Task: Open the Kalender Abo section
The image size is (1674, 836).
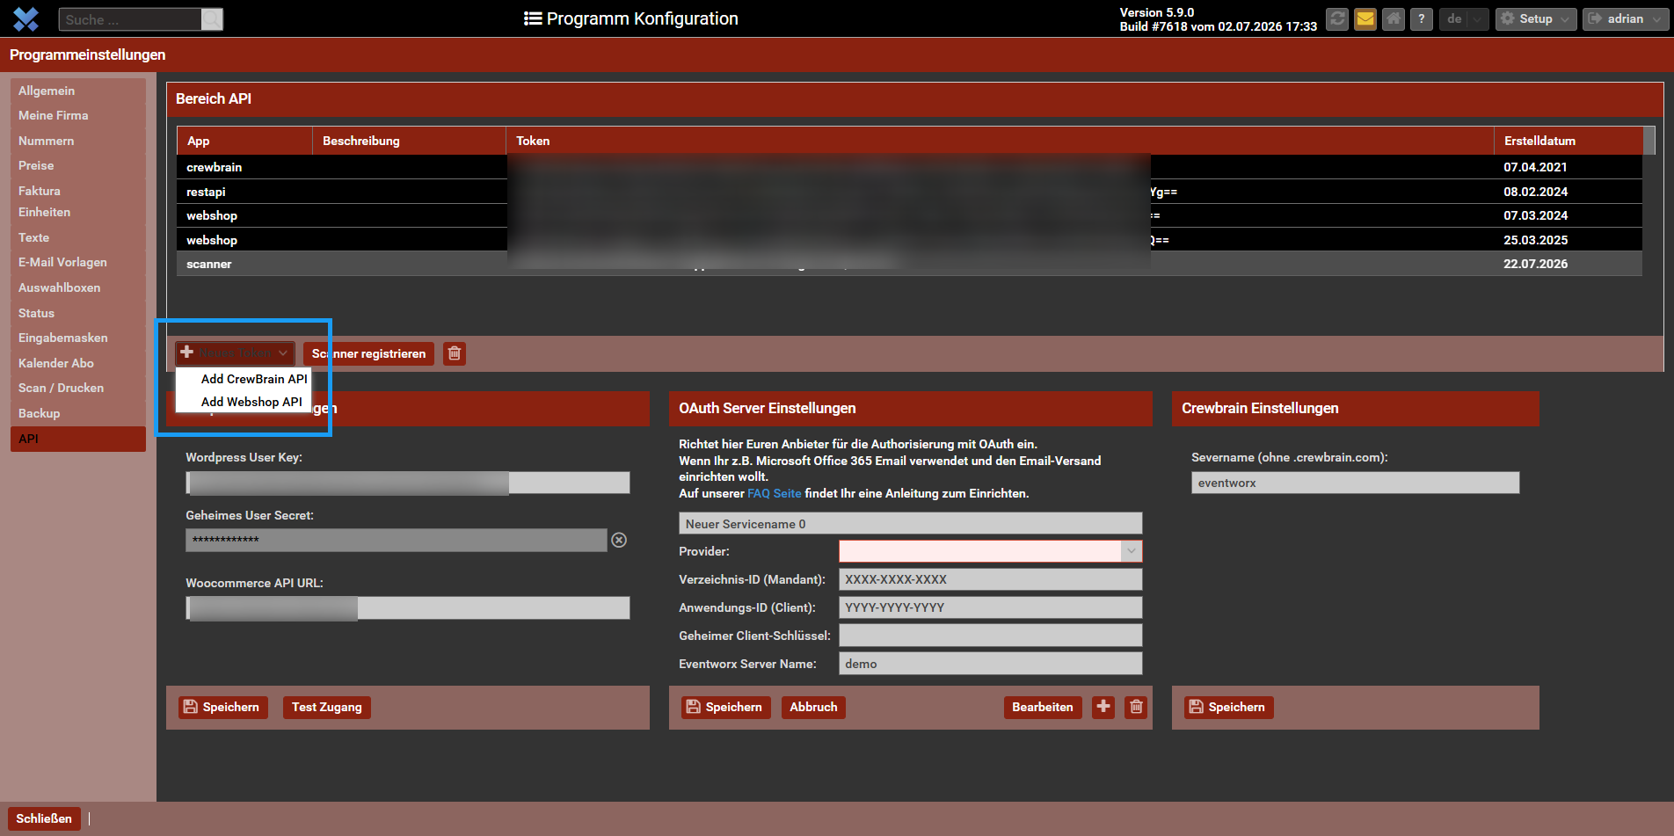Action: click(x=78, y=363)
